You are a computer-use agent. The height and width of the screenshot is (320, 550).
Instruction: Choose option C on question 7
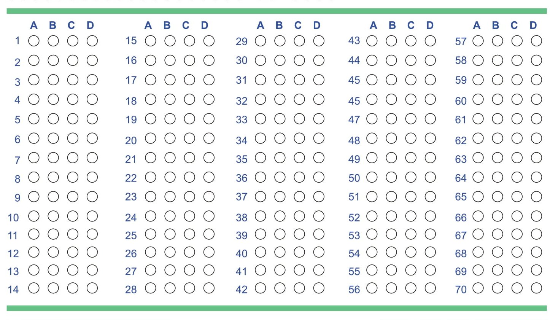tap(73, 158)
